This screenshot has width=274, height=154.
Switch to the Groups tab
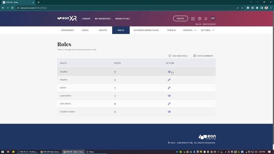tap(103, 30)
